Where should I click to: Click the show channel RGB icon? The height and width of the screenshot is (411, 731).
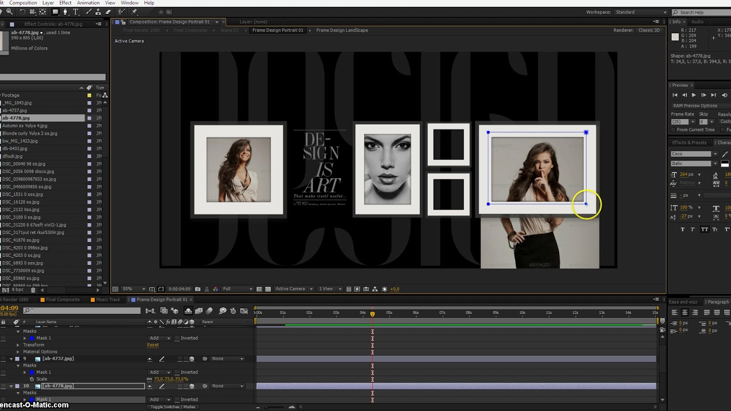[215, 289]
